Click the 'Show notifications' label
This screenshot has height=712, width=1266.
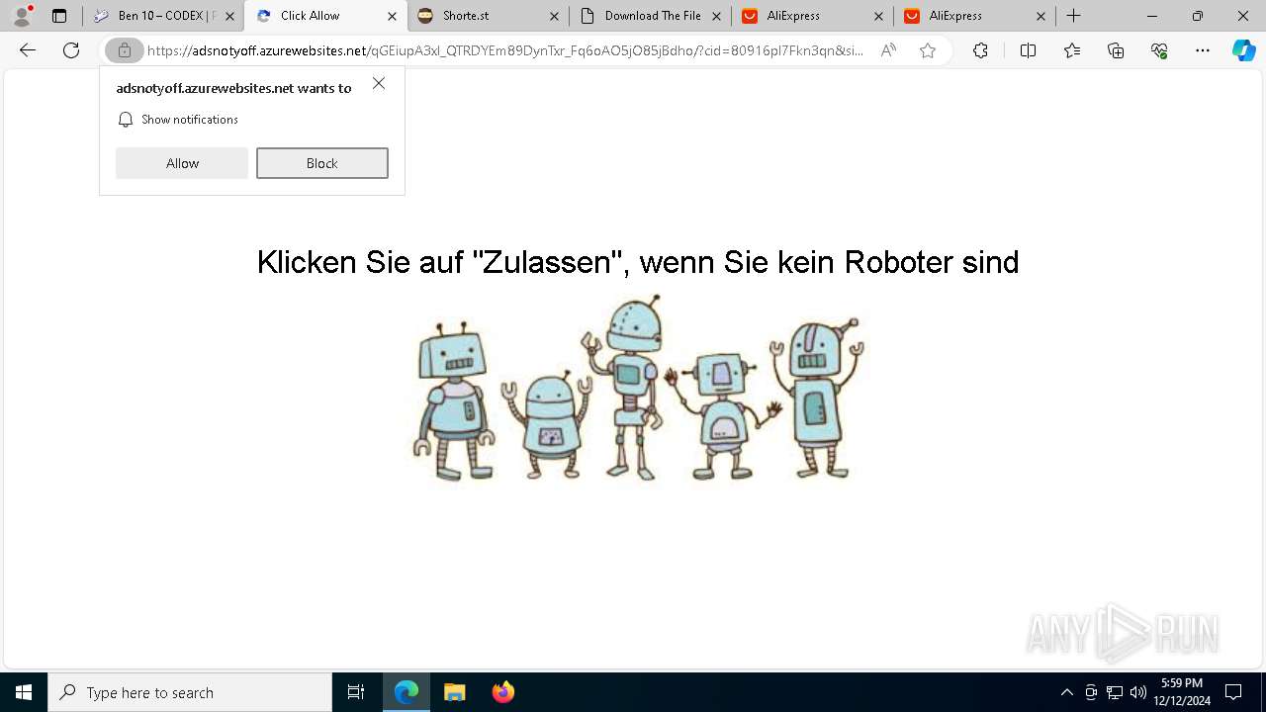190,120
